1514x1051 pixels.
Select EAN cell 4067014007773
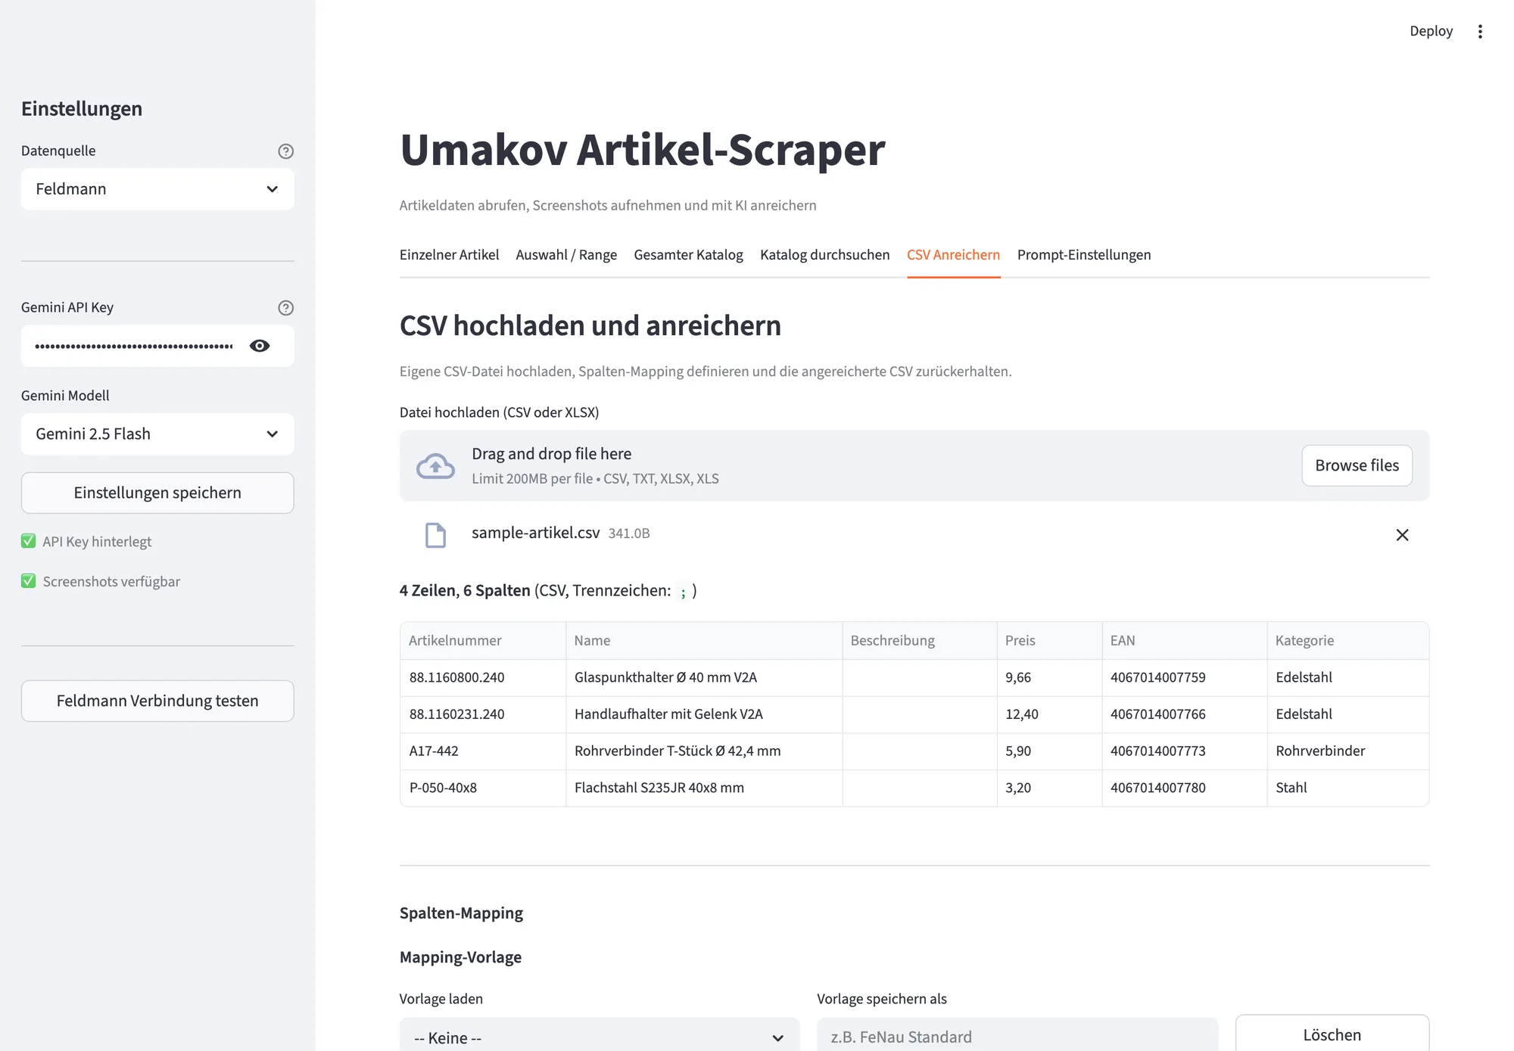coord(1185,751)
